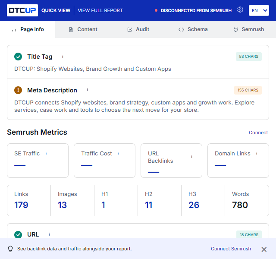Click the 155 CHARS badge

point(248,90)
